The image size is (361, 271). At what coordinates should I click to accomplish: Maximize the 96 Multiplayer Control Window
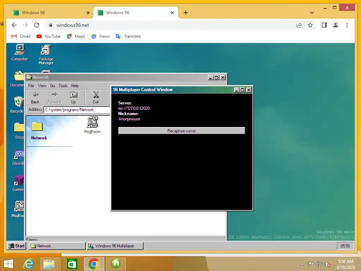(243, 90)
